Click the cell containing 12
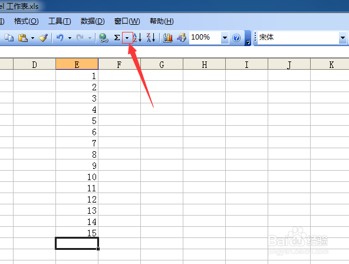Image resolution: width=349 pixels, height=264 pixels. point(77,198)
